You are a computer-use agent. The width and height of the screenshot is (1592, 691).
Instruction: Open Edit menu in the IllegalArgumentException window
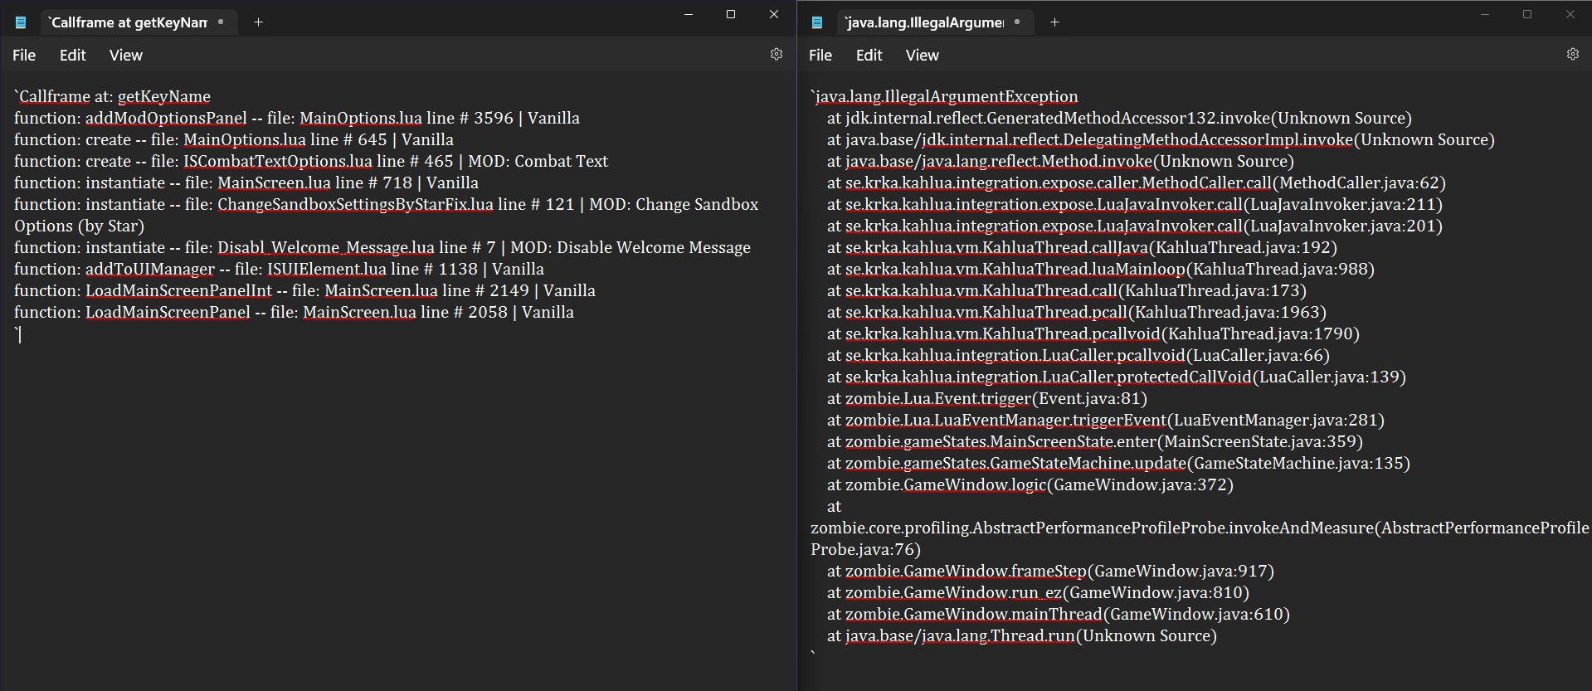pyautogui.click(x=869, y=55)
